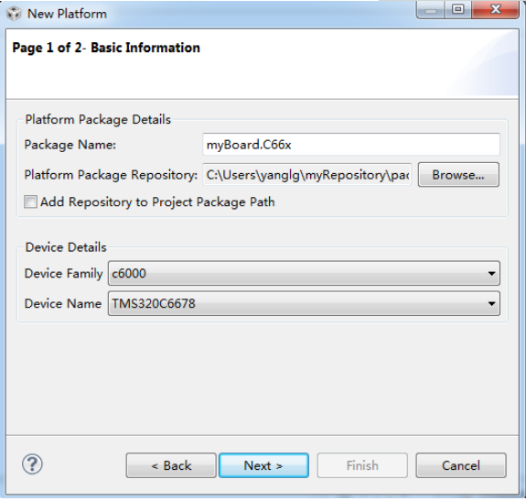This screenshot has width=526, height=501.
Task: Cancel the New Platform wizard
Action: (461, 466)
